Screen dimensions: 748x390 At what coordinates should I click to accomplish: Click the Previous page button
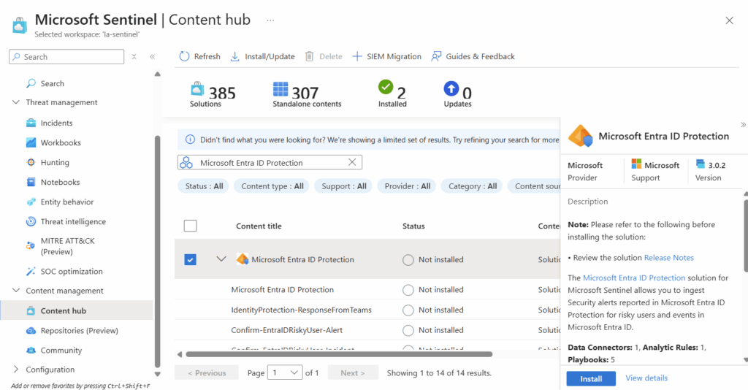tap(207, 372)
